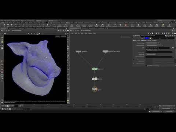The height and width of the screenshot is (132, 176).
Task: Select the Tube tool on the Create shelf
Action: point(12,25)
